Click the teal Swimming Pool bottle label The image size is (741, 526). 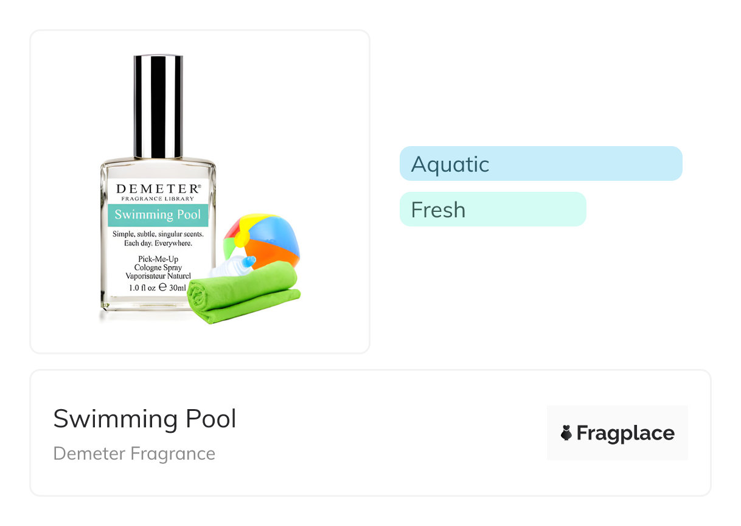158,215
